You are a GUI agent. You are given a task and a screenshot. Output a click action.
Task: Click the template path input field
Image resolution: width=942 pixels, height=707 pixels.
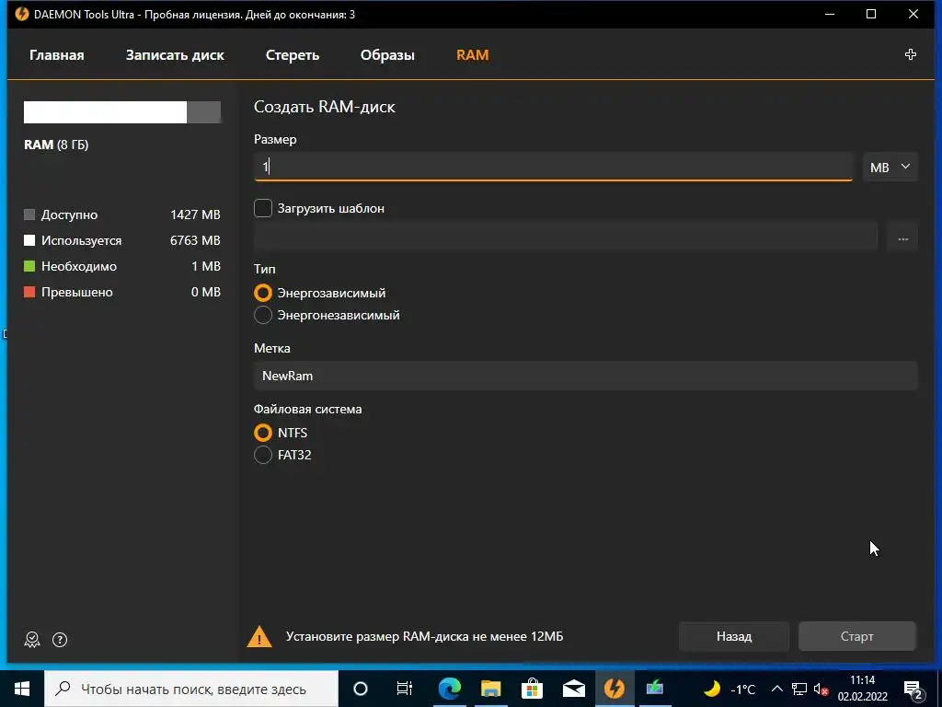pyautogui.click(x=566, y=238)
